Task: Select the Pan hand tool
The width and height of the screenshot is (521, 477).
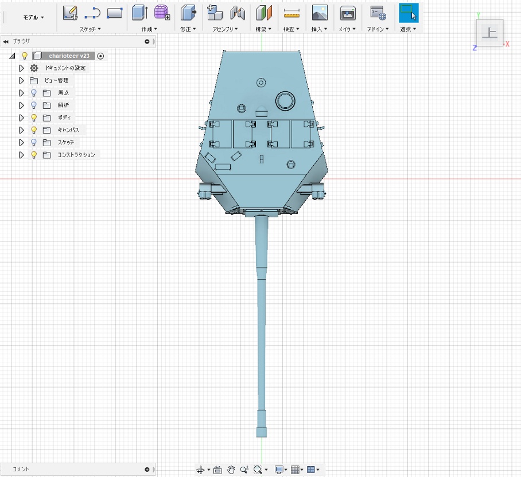Action: click(x=231, y=470)
